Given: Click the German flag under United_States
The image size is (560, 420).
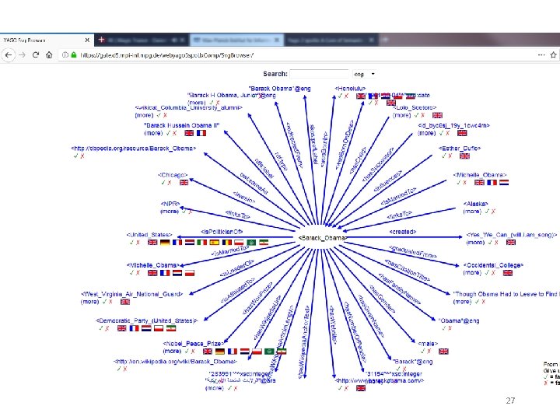Looking at the screenshot, I should [165, 243].
